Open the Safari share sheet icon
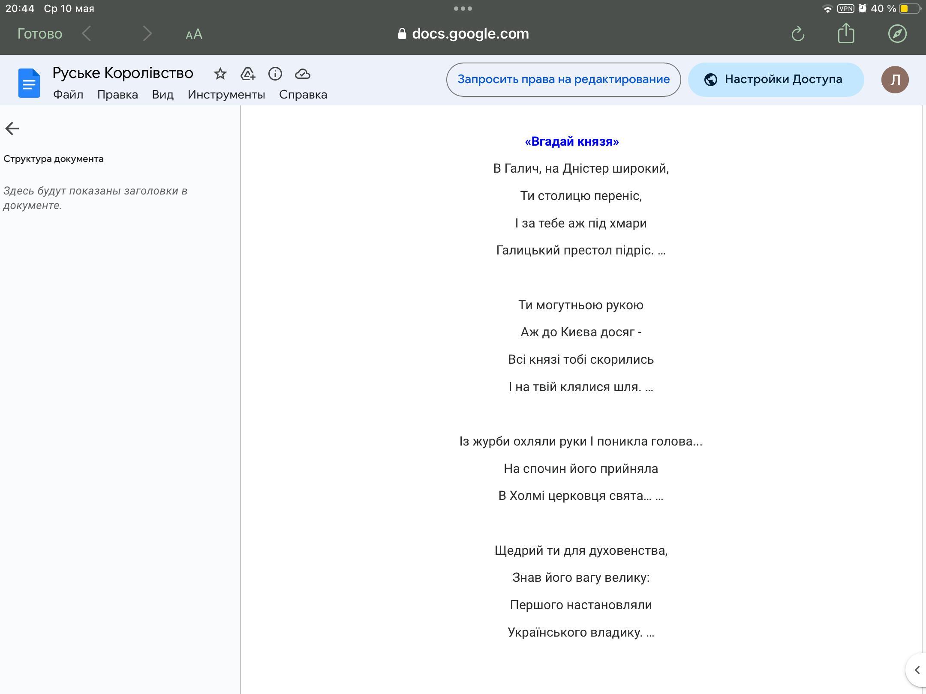 [x=846, y=33]
